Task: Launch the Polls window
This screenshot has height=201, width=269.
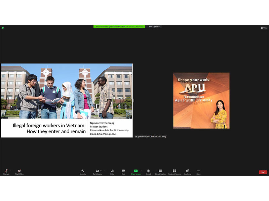Action: pyautogui.click(x=112, y=172)
